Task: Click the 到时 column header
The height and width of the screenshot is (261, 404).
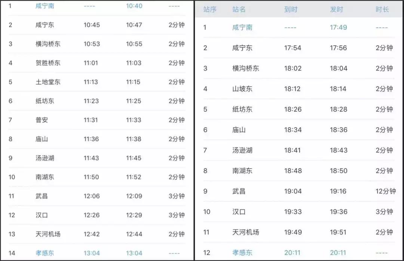Action: [x=291, y=9]
